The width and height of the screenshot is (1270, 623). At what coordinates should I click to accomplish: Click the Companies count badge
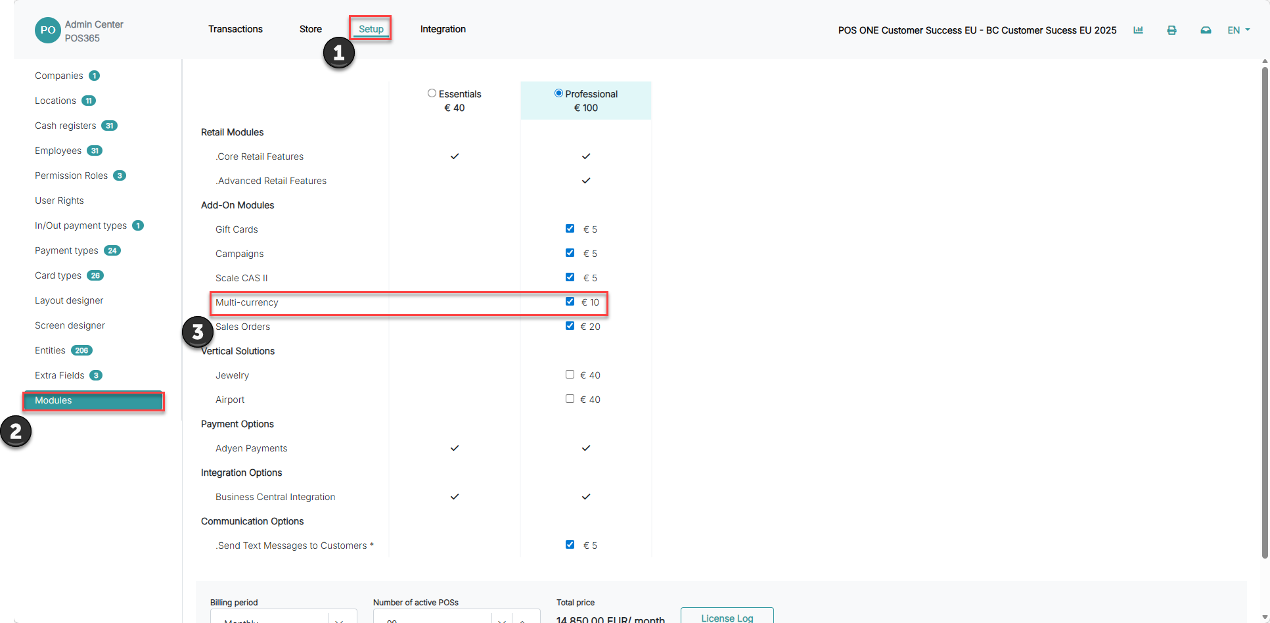click(x=94, y=76)
